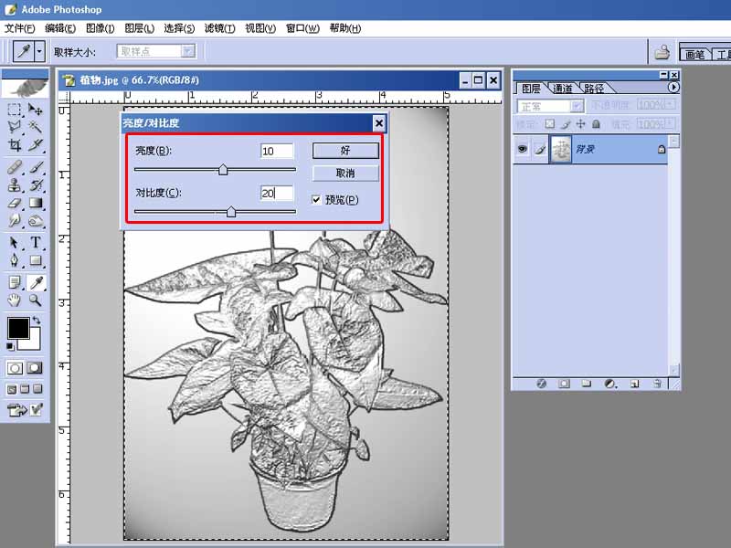Toggle the 预览 preview checkbox
The height and width of the screenshot is (548, 731).
317,199
